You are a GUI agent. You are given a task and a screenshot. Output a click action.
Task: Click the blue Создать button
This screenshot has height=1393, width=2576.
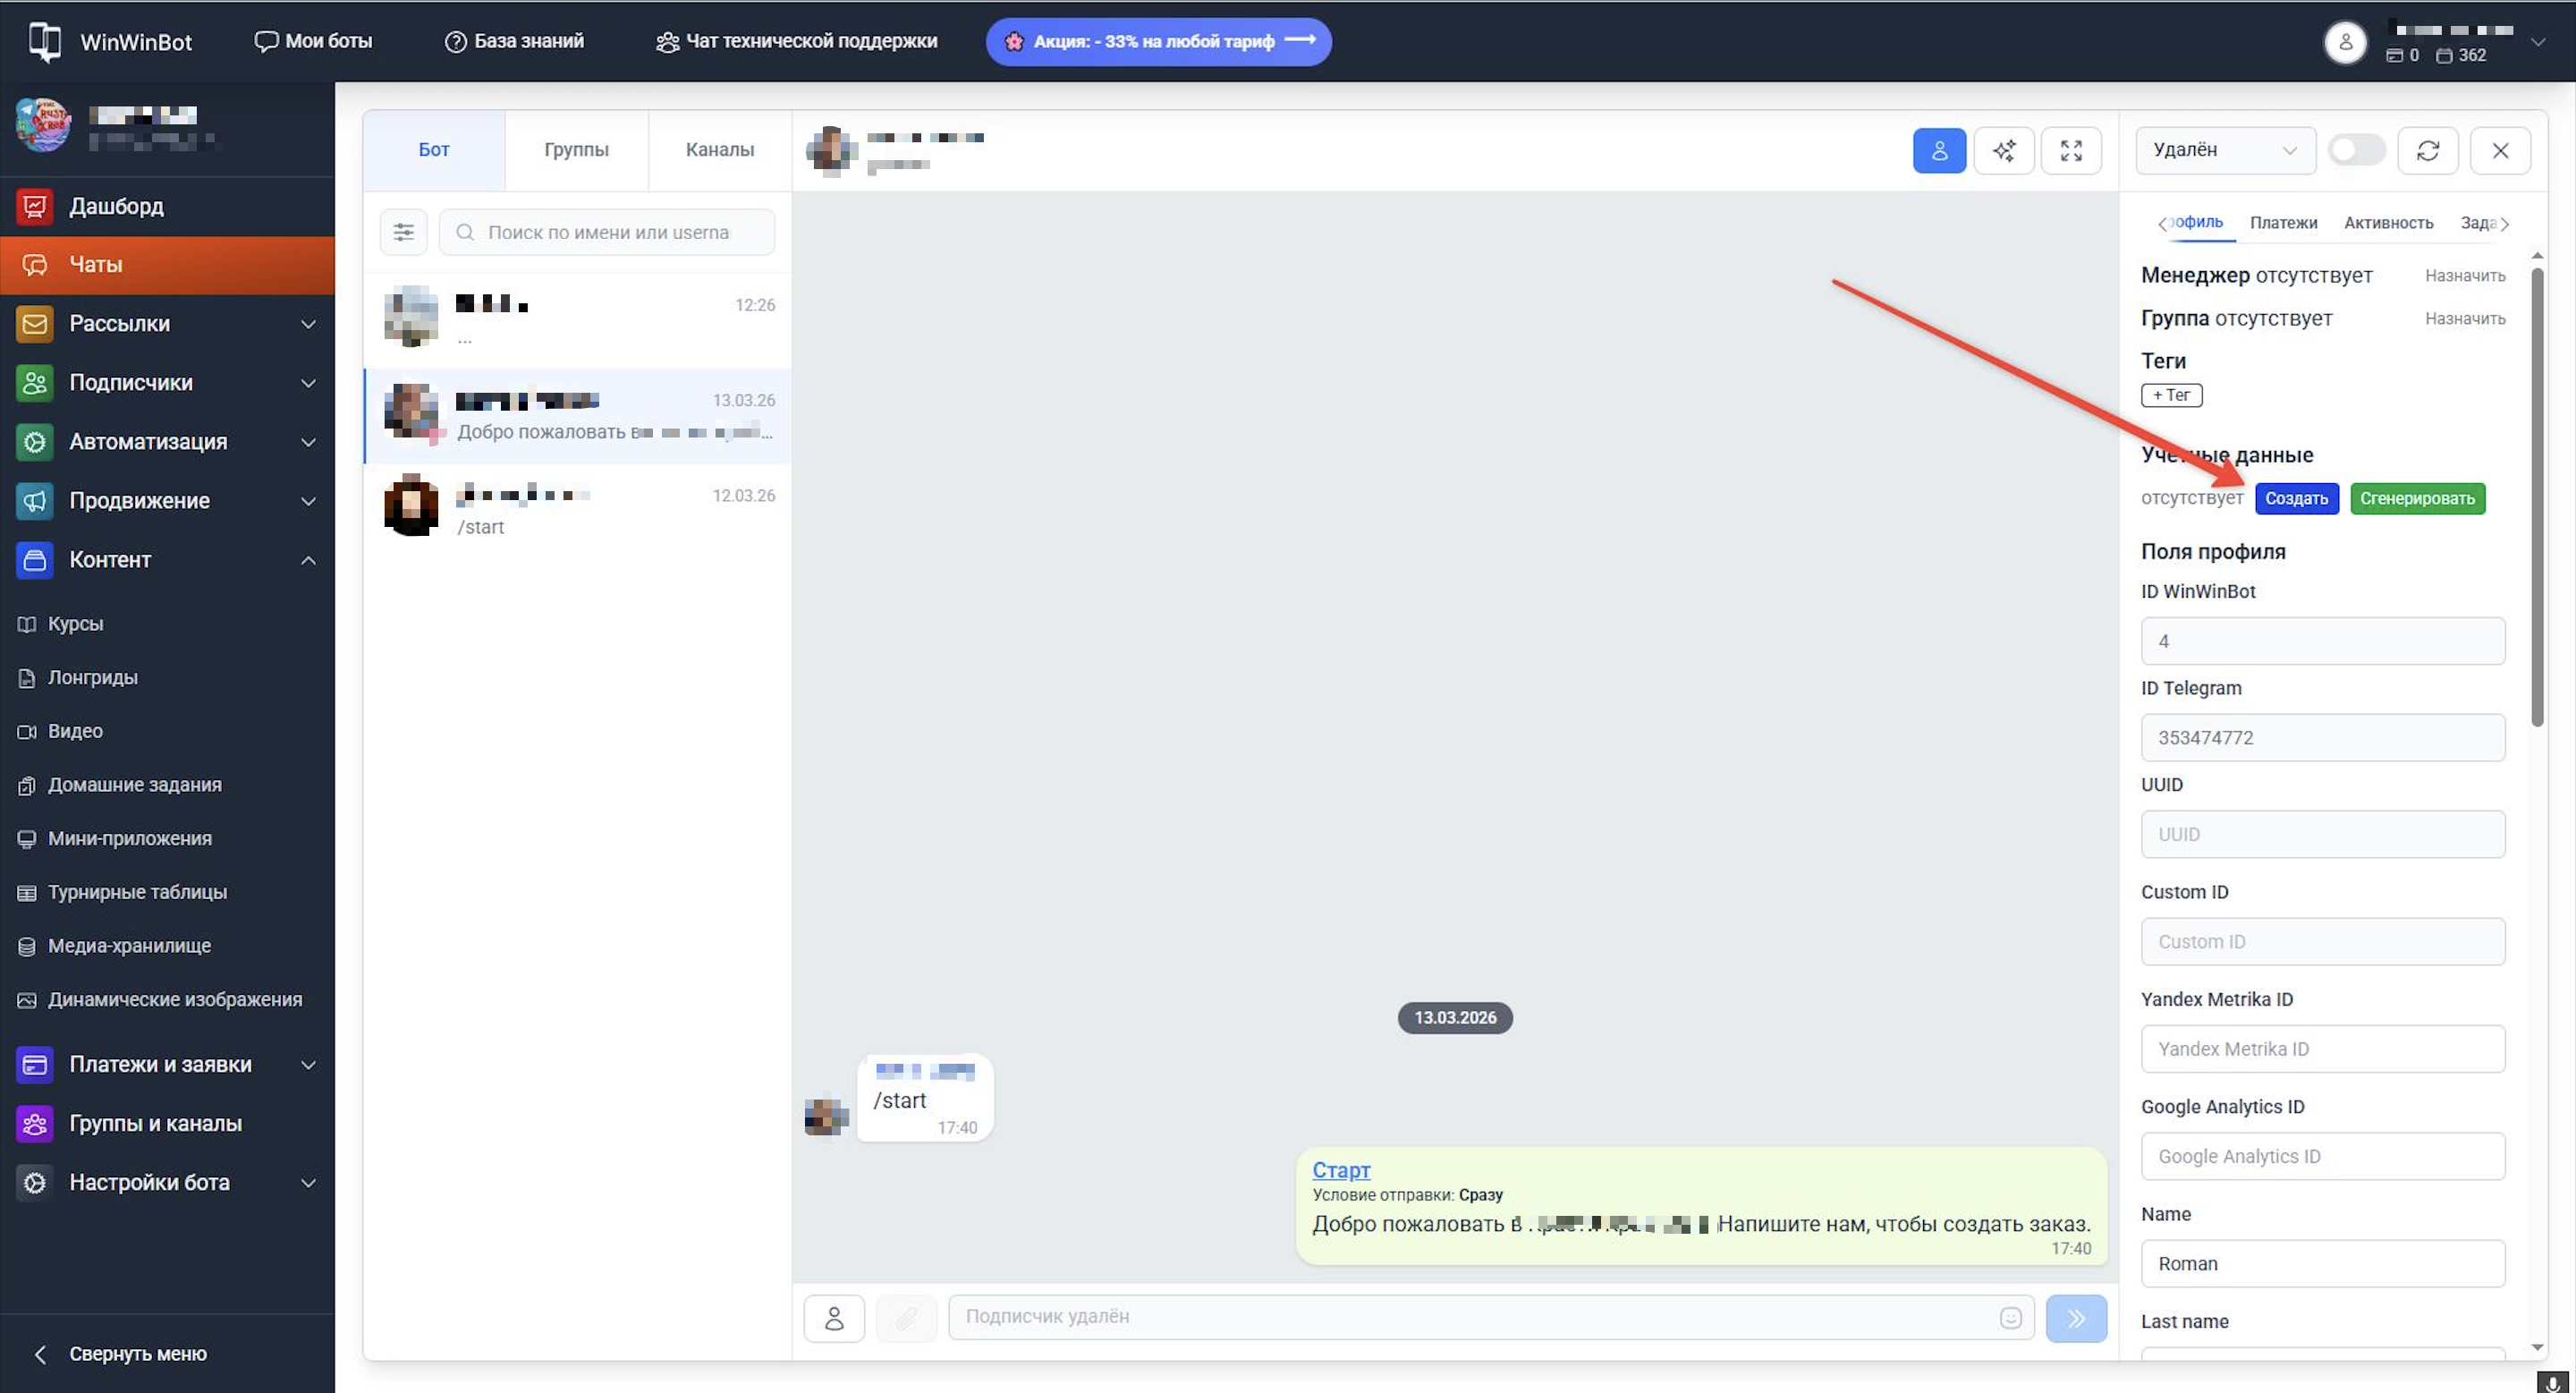[x=2296, y=499]
